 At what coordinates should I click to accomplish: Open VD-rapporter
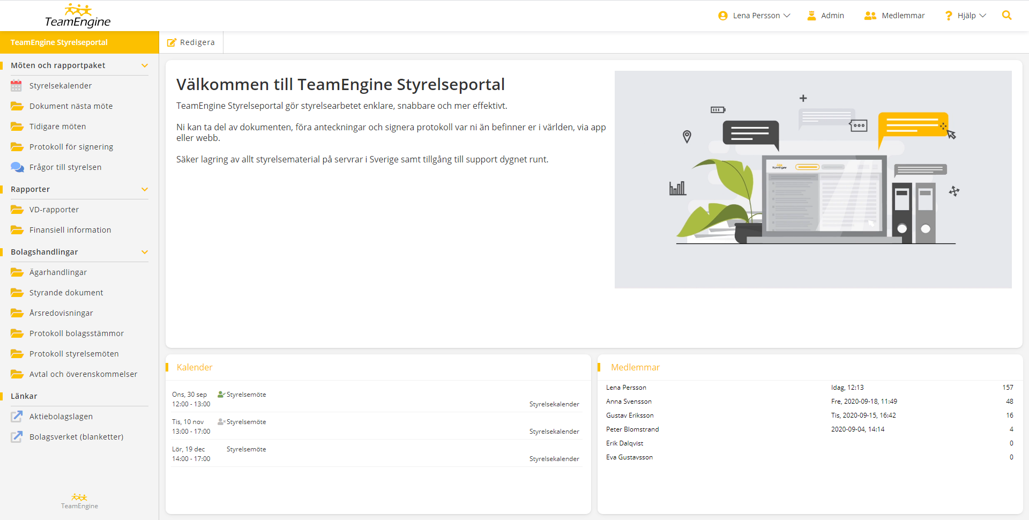tap(54, 210)
